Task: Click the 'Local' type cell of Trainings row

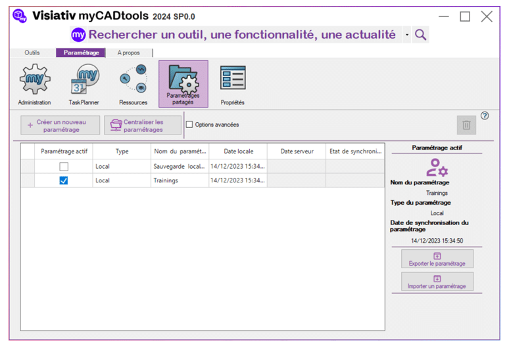Action: (x=122, y=180)
